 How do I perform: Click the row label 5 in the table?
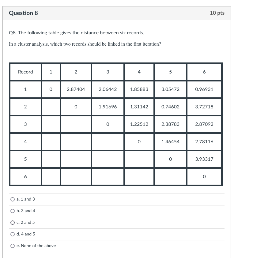pos(25,159)
